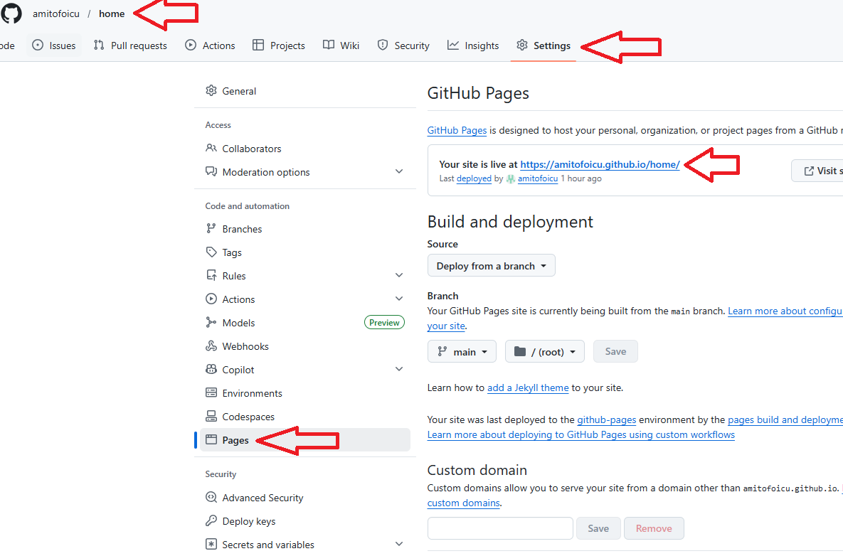Click Save next to the root folder dropdown
Image resolution: width=843 pixels, height=556 pixels.
pos(615,351)
